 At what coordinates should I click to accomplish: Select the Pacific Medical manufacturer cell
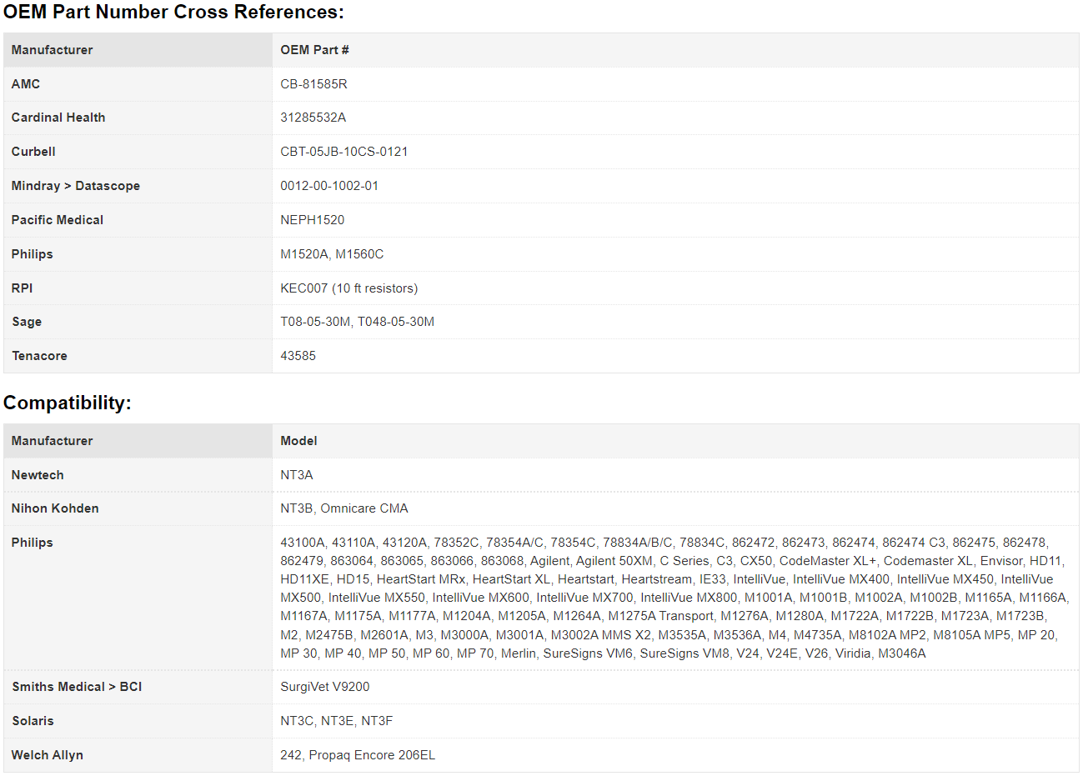click(x=138, y=220)
